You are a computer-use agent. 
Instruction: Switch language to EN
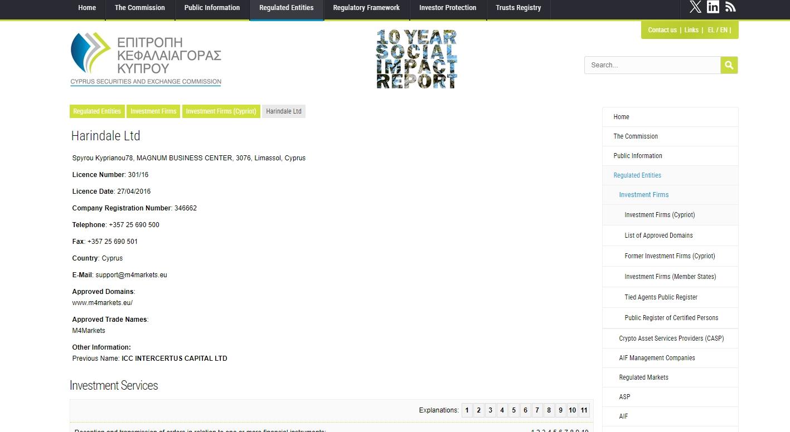[724, 30]
